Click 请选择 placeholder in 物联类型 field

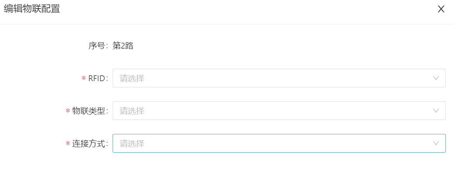click(132, 111)
